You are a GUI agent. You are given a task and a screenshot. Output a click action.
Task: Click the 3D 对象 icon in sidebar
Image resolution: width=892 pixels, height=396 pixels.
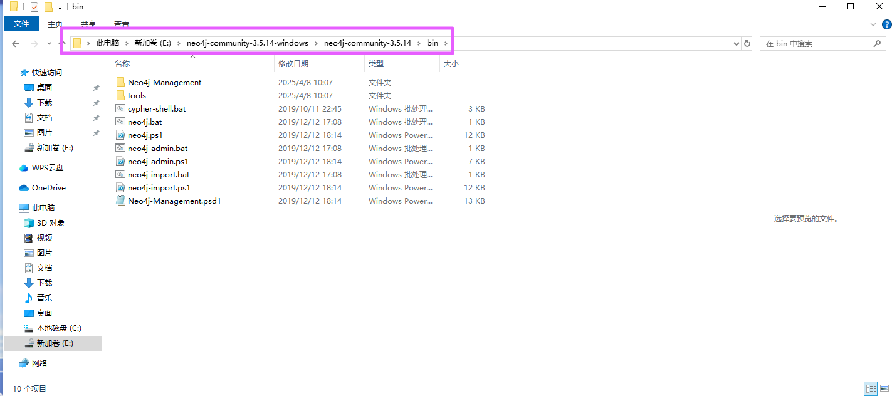coord(28,223)
